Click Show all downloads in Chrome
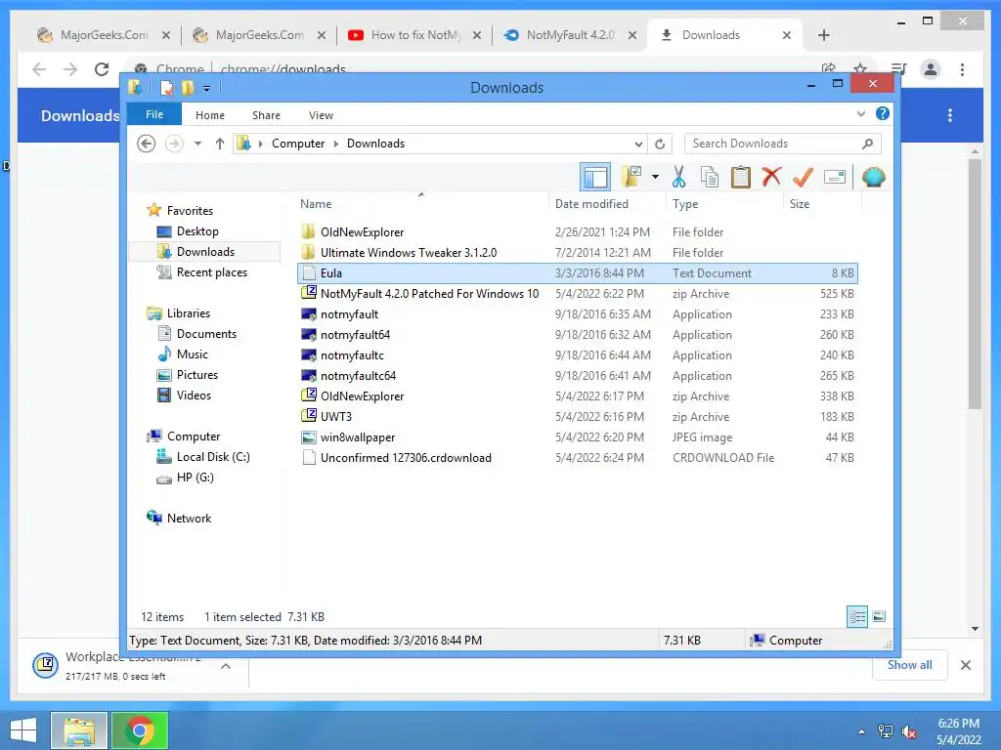 coord(910,664)
